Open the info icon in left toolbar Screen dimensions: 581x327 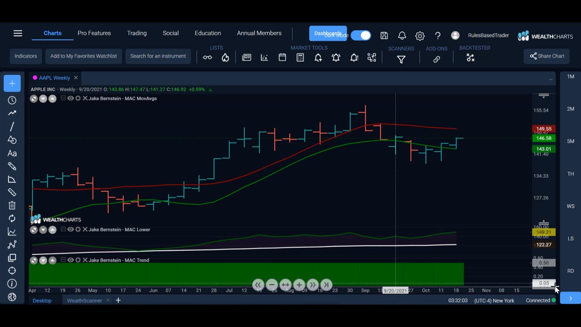click(12, 284)
